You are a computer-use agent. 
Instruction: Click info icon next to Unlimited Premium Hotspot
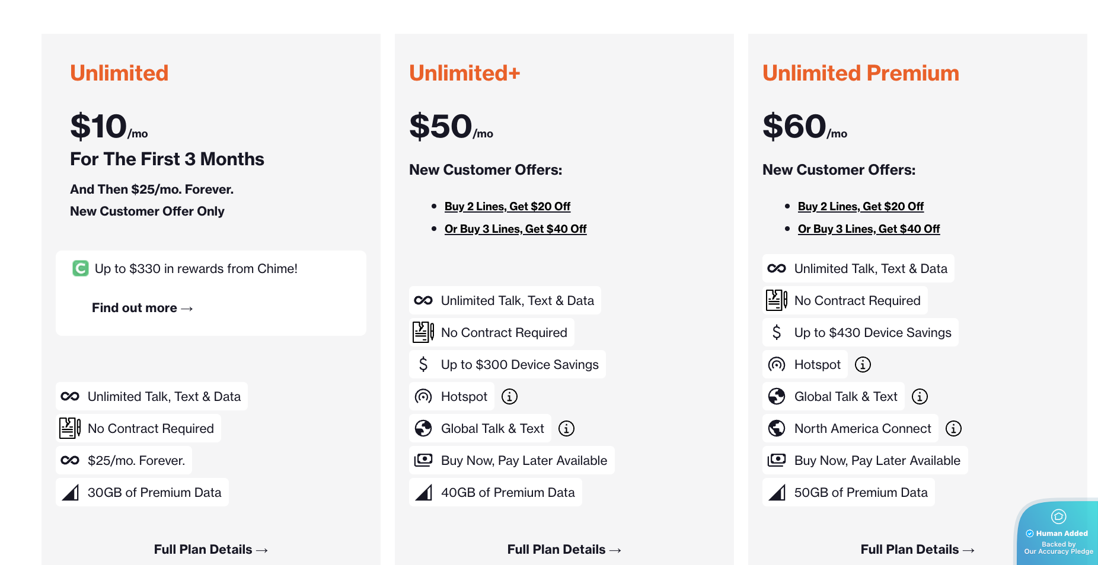point(863,364)
